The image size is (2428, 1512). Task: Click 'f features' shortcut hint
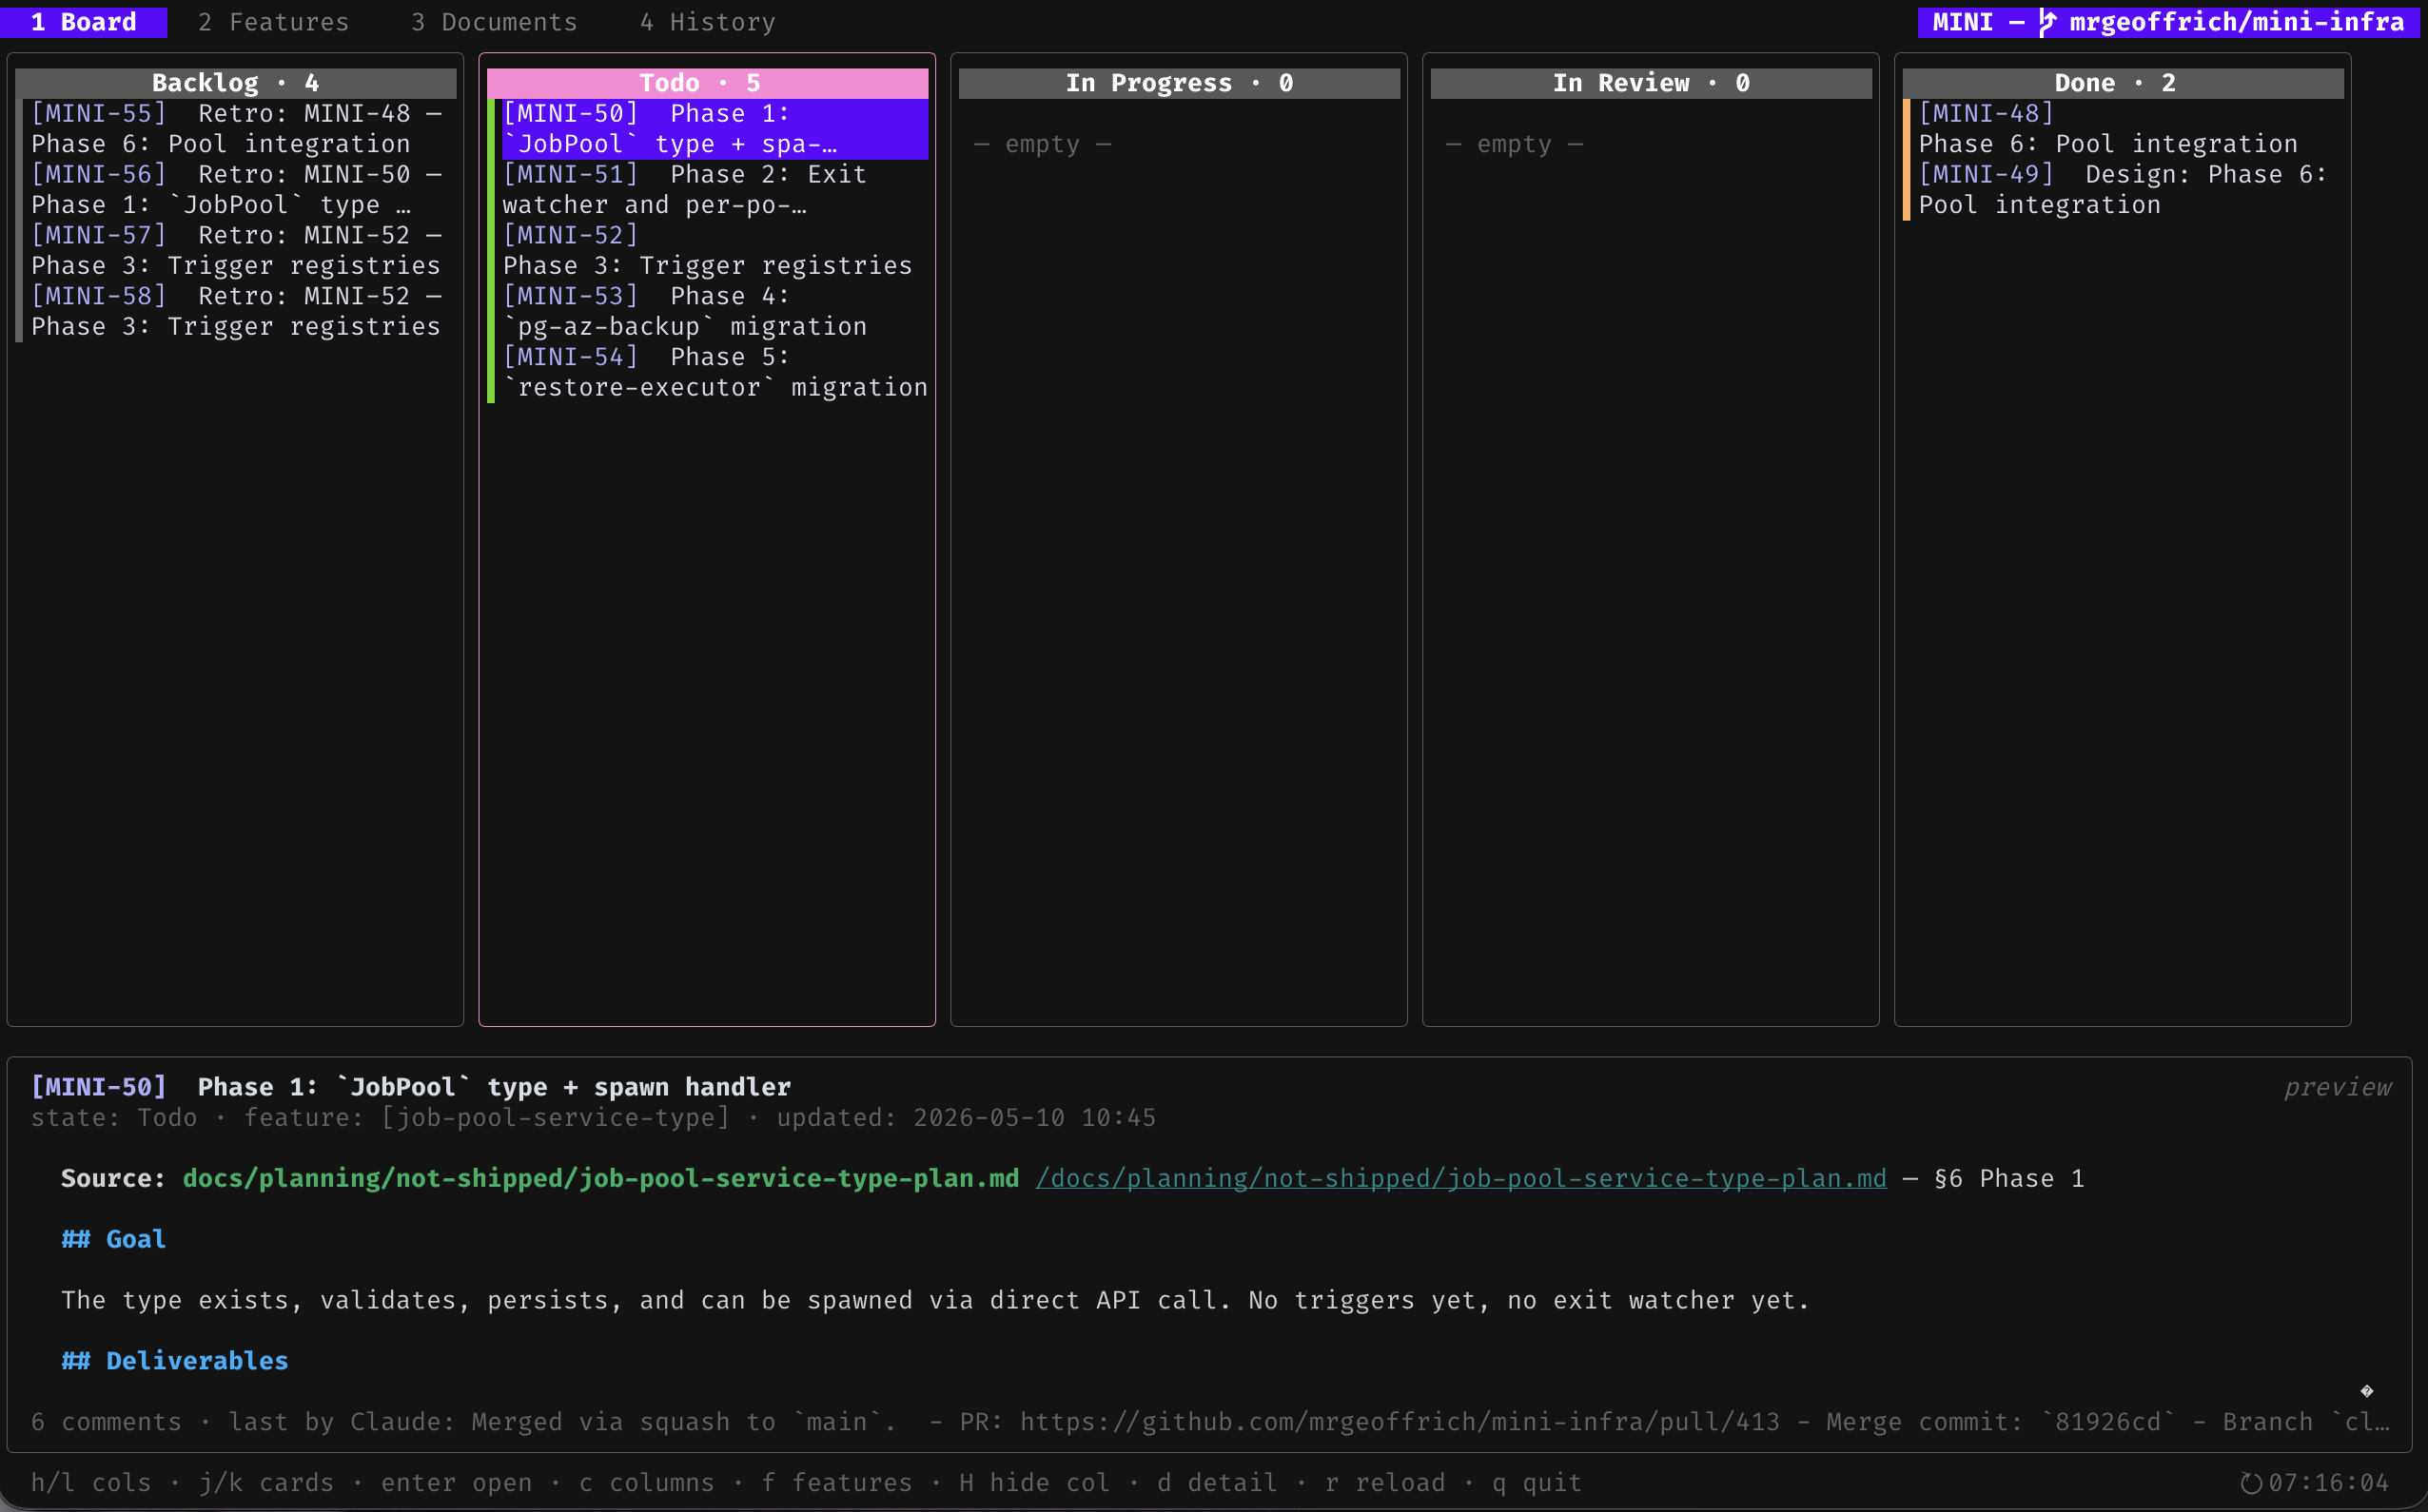coord(836,1483)
